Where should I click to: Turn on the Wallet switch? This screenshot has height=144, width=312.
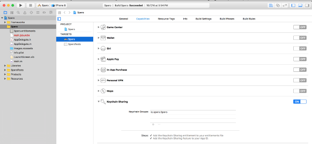point(300,38)
